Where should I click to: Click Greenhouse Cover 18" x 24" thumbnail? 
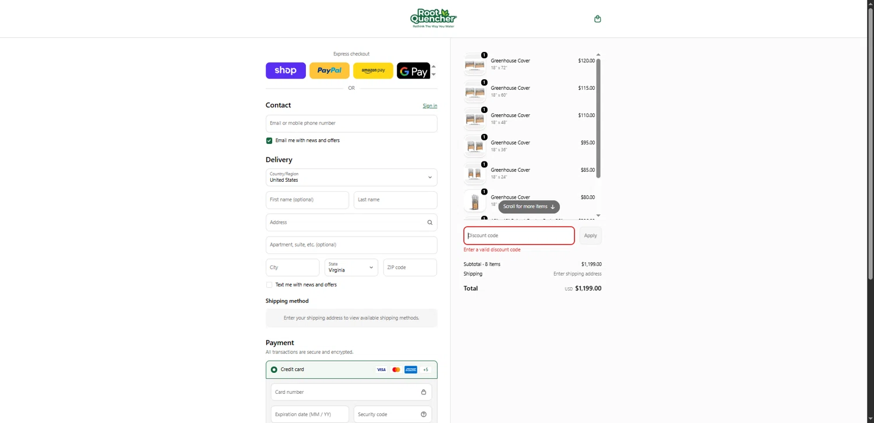point(475,174)
